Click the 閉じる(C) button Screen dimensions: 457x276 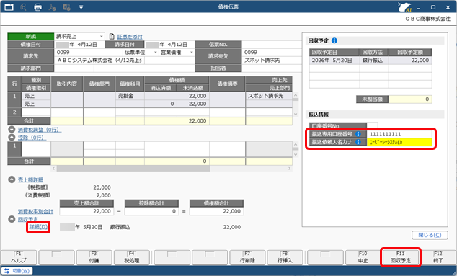[430, 235]
